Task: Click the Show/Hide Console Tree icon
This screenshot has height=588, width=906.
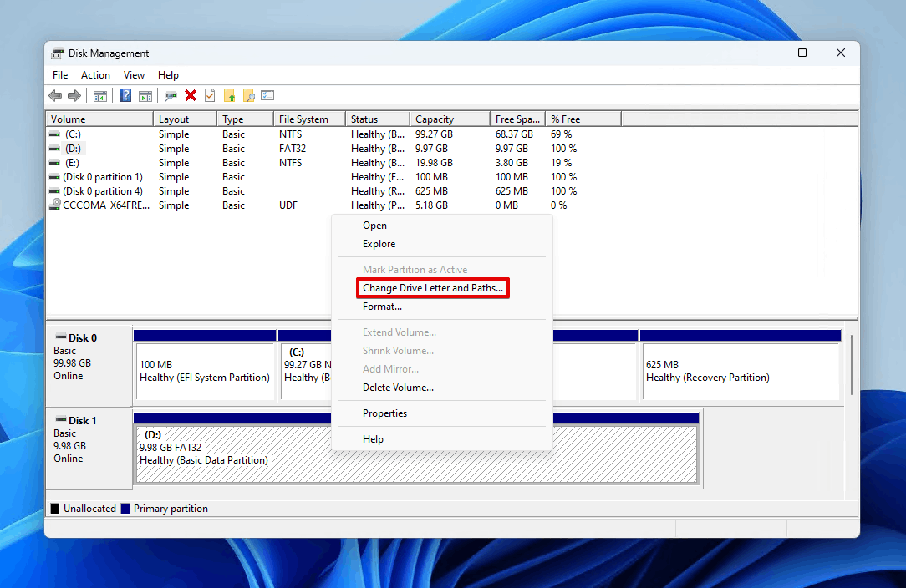Action: 100,96
